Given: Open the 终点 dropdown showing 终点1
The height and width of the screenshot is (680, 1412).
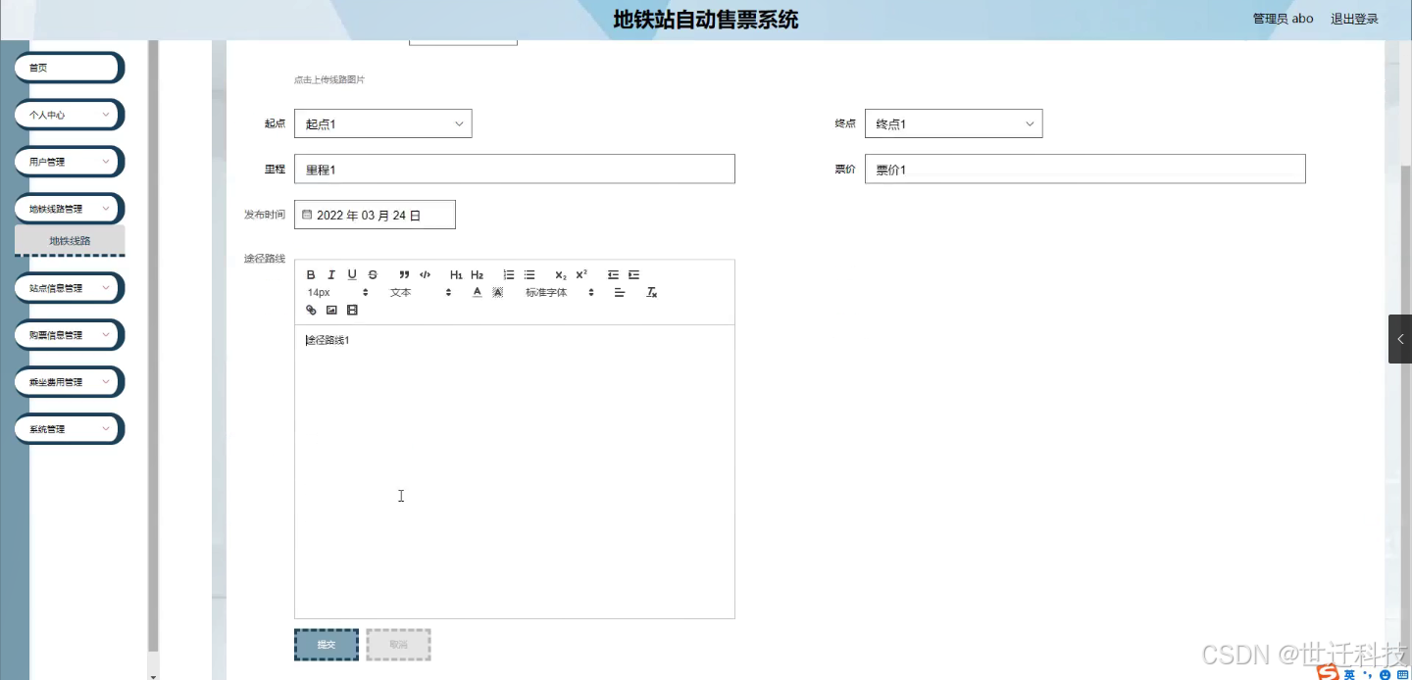Looking at the screenshot, I should pyautogui.click(x=953, y=123).
